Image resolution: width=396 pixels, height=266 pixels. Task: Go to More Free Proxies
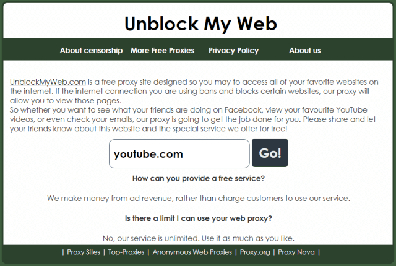[x=162, y=51]
